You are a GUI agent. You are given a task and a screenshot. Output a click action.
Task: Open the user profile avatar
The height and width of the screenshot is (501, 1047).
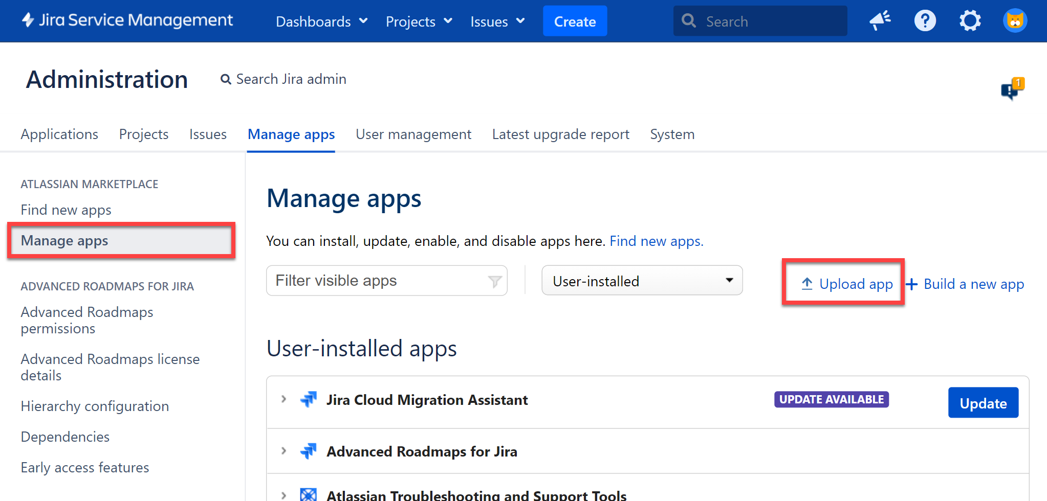click(1015, 21)
